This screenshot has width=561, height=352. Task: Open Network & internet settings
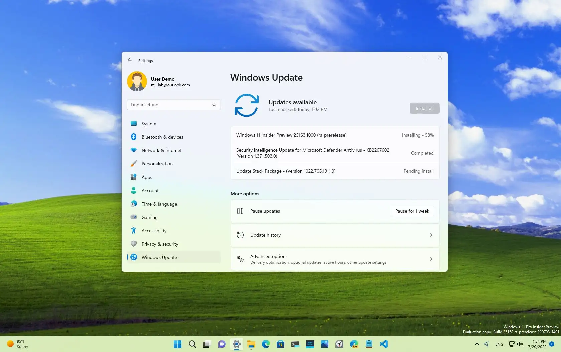pos(173,150)
